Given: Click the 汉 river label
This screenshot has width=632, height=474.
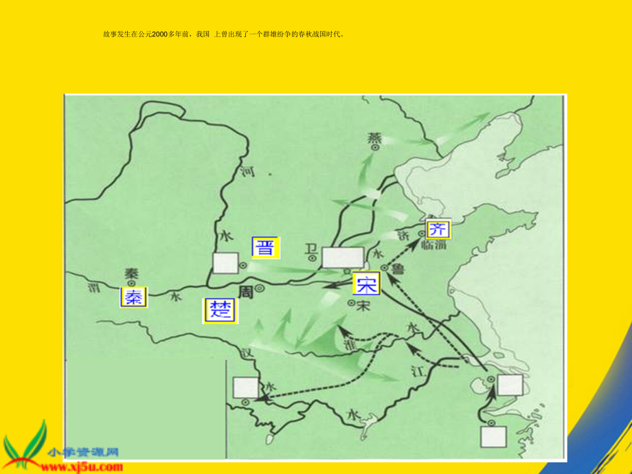Looking at the screenshot, I should coord(247,352).
